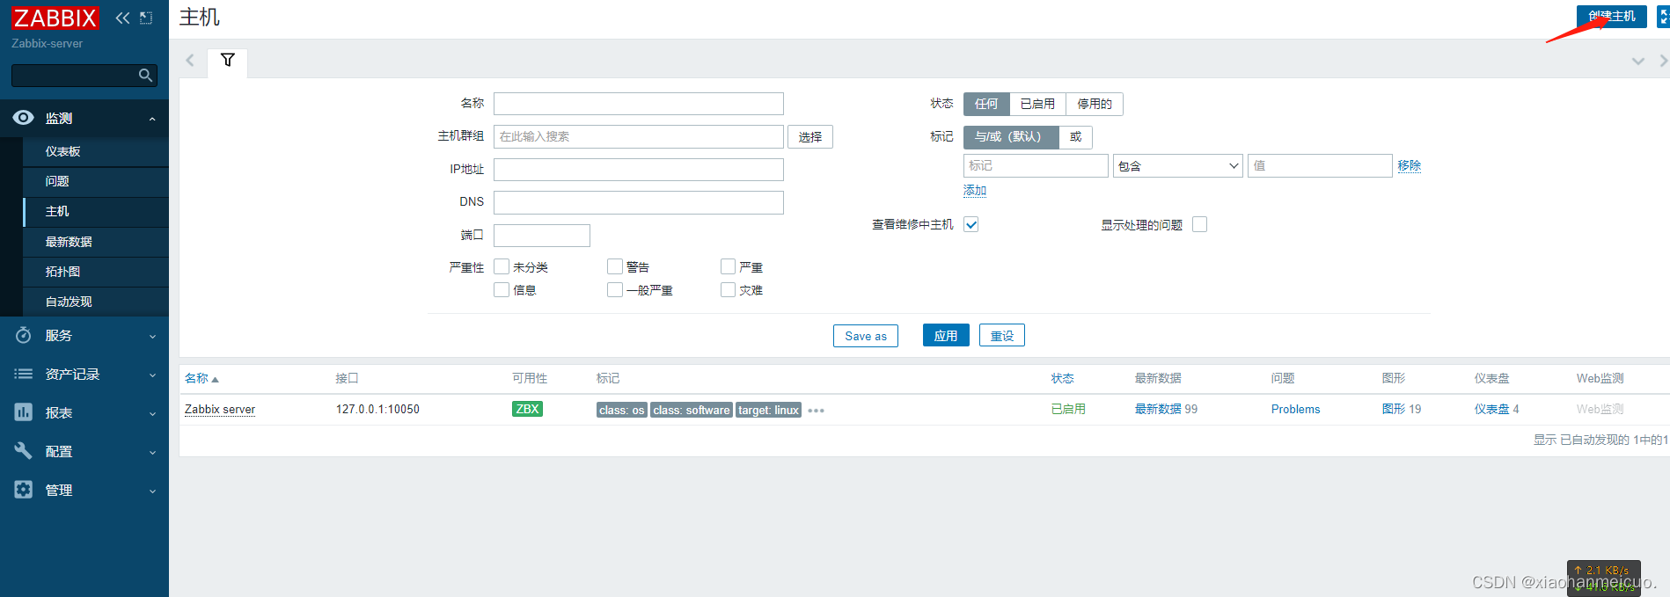Select 或 tag mode

(x=1075, y=136)
